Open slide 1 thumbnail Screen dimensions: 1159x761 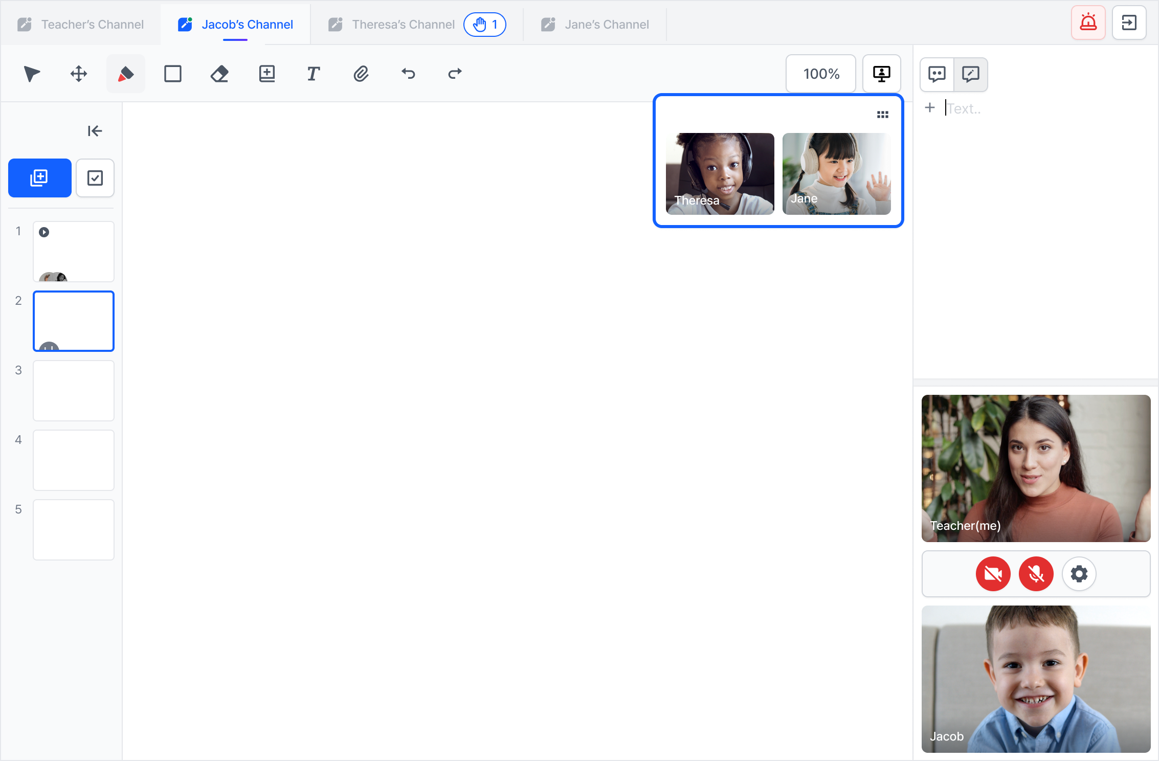pos(74,252)
